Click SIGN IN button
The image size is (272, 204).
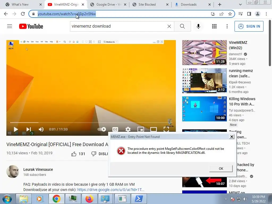(x=249, y=26)
